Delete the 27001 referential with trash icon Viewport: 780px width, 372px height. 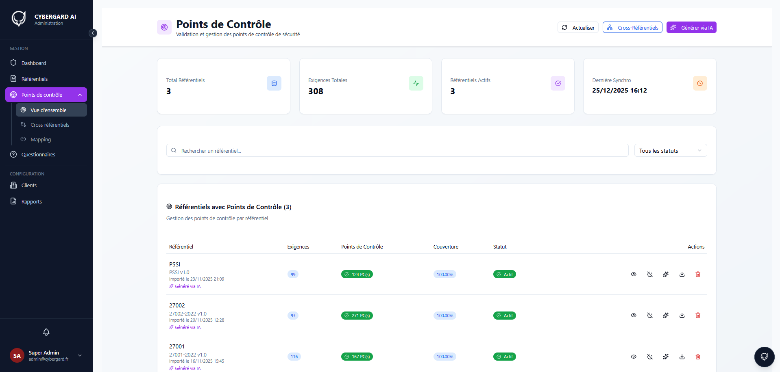click(698, 357)
